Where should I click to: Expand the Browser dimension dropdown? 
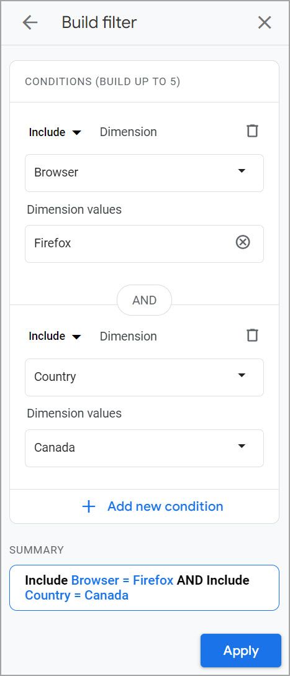(x=144, y=173)
